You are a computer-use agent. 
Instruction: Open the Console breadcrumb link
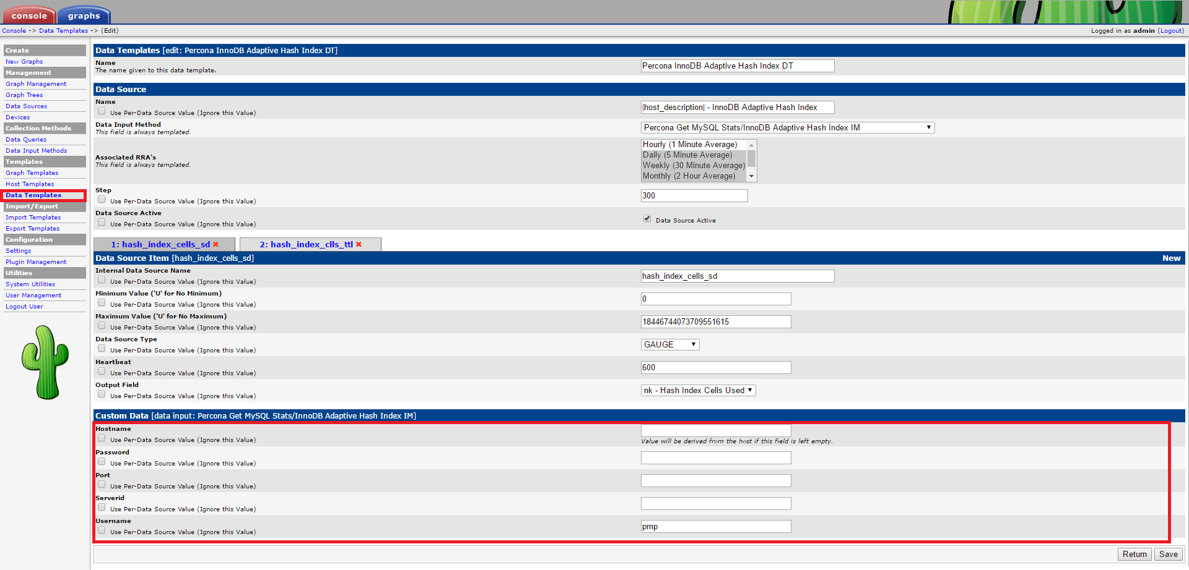pyautogui.click(x=14, y=31)
